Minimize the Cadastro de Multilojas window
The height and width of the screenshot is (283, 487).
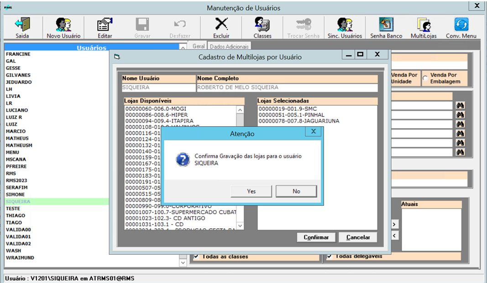(x=349, y=54)
